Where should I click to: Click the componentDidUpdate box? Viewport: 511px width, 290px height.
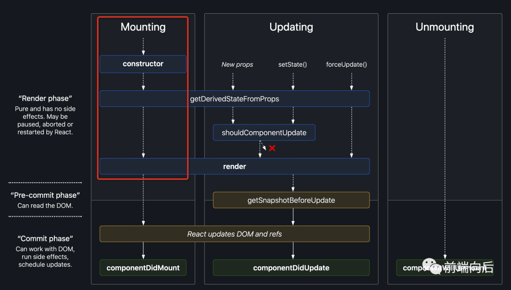pyautogui.click(x=291, y=268)
